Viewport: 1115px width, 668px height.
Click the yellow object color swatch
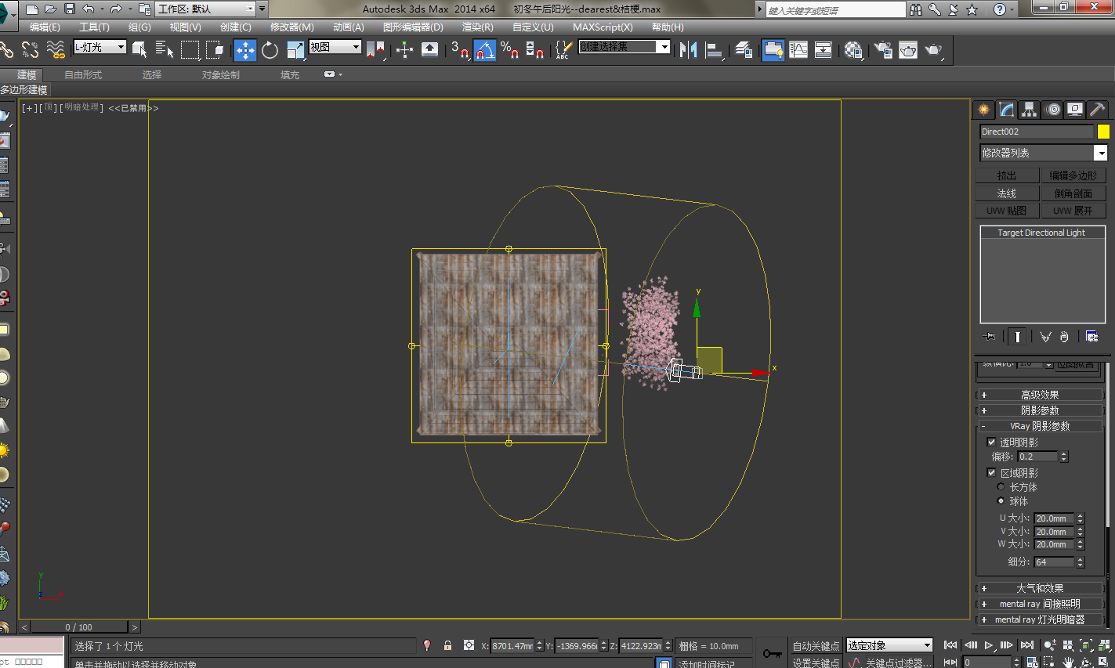[1102, 132]
